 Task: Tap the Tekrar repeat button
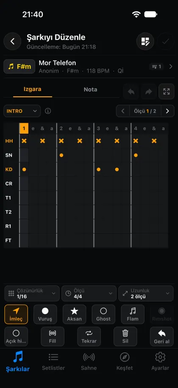click(x=89, y=337)
